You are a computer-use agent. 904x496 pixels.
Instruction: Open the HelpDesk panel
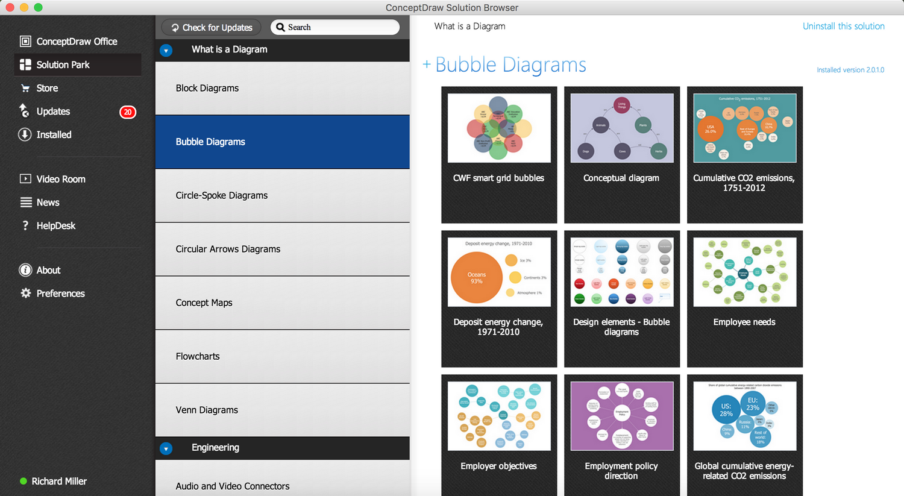(x=56, y=225)
